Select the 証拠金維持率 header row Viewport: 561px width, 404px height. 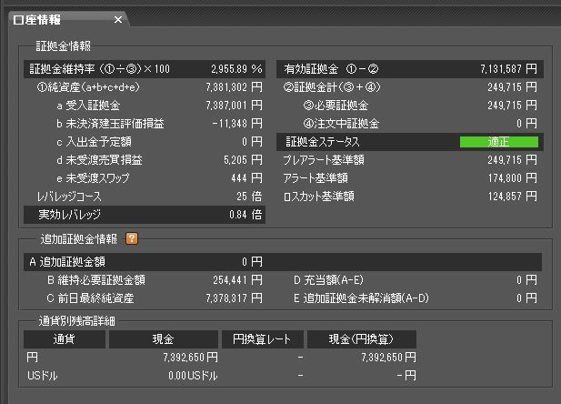click(x=145, y=69)
